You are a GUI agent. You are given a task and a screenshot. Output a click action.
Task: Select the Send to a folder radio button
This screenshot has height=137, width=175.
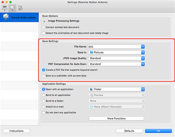coord(44,101)
